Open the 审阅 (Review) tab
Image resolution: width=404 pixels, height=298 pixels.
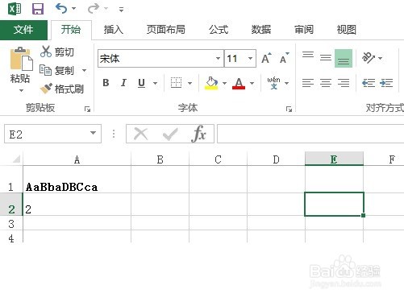click(x=304, y=30)
